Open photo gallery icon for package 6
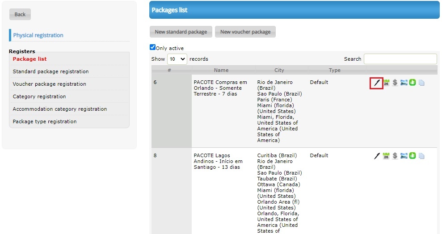Screen dimensions: 442x234 [x=404, y=83]
